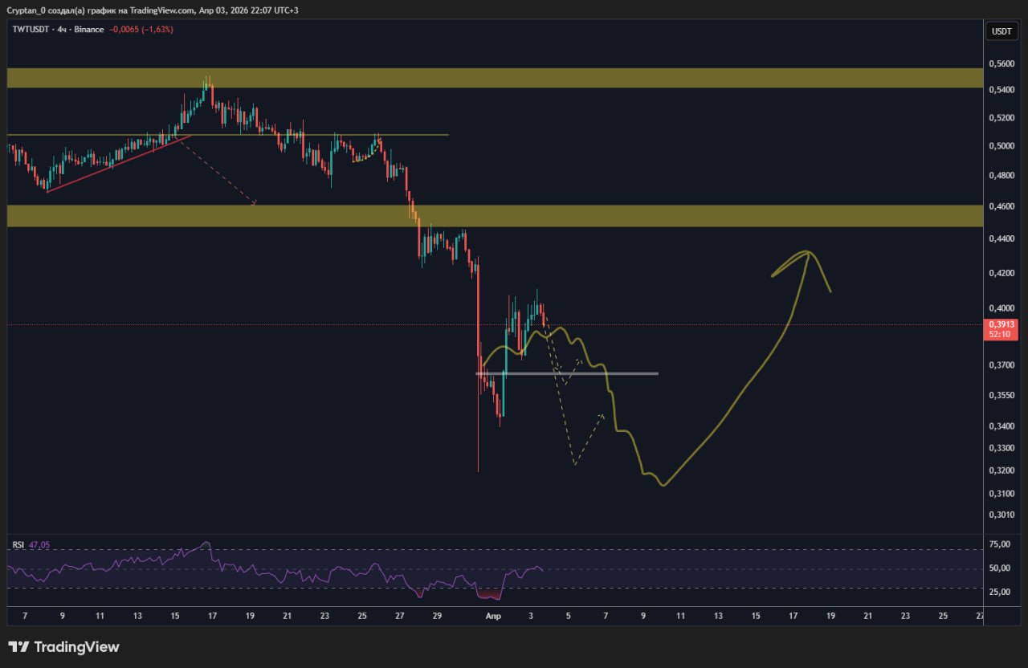Click the TradingView logo icon
The image size is (1028, 668).
(18, 647)
